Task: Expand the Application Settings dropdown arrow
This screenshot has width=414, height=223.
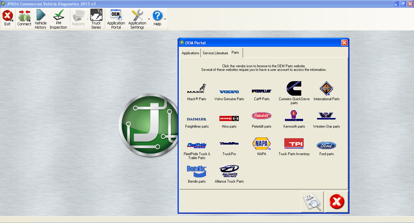Action: coord(149,19)
